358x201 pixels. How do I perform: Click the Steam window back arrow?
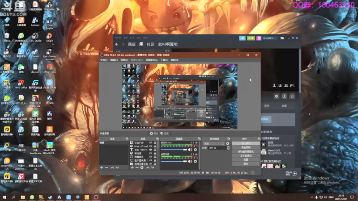pos(117,44)
